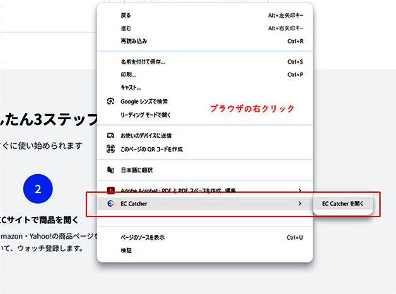The width and height of the screenshot is (396, 294).
Task: Click the すぐに使い始められます subtitle text
Action: point(41,146)
